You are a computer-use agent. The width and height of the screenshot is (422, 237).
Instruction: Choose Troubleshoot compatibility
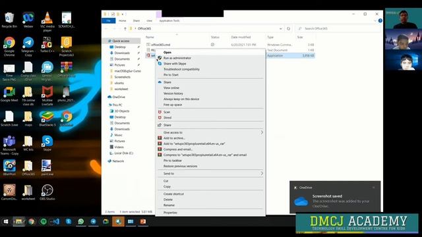click(182, 69)
